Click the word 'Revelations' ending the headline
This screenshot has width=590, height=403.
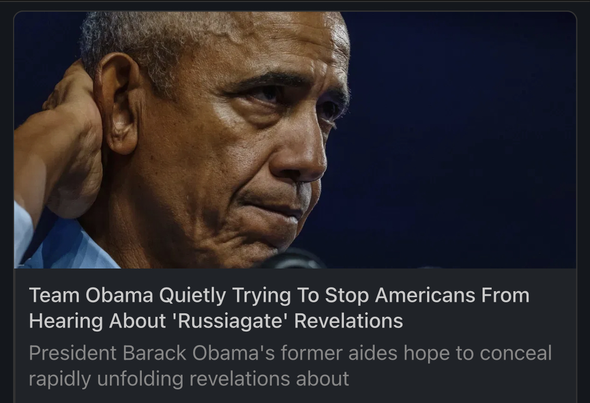(348, 321)
